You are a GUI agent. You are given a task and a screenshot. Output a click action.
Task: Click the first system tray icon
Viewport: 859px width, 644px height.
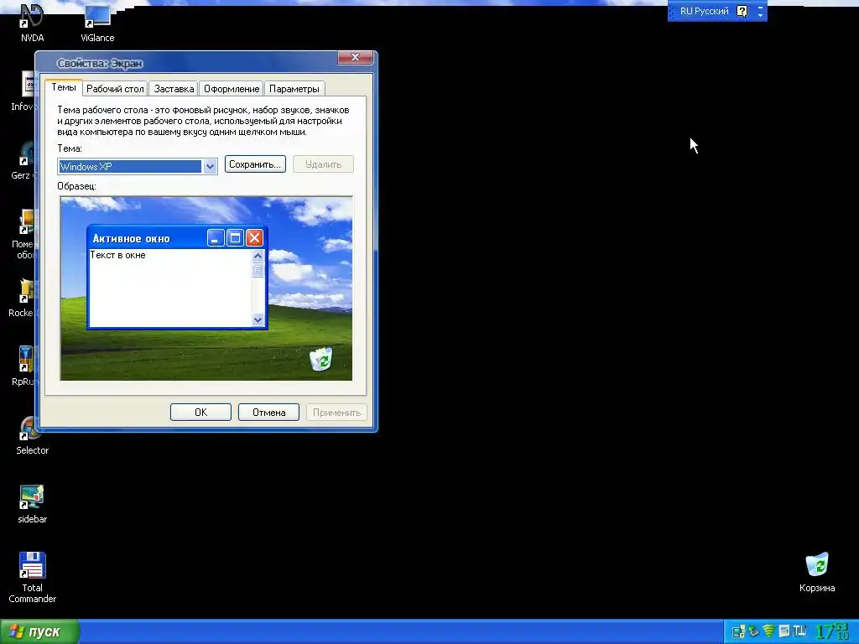tap(738, 632)
